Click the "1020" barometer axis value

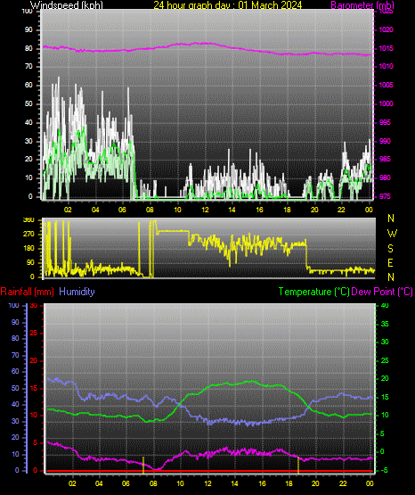point(386,30)
